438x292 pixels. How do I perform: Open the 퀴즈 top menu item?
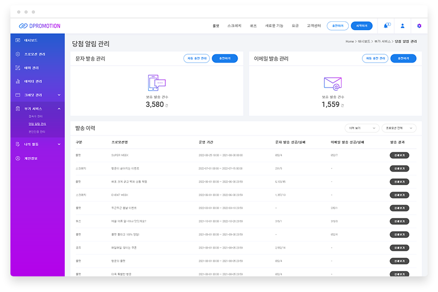[x=253, y=26]
